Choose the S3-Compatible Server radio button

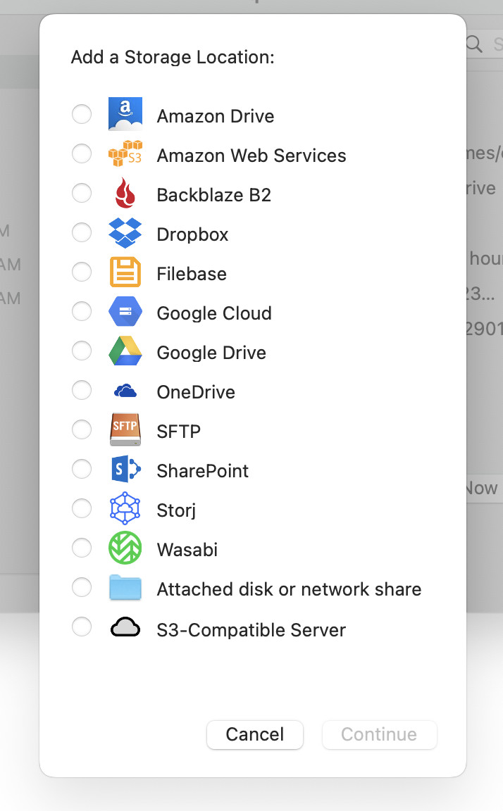(82, 627)
